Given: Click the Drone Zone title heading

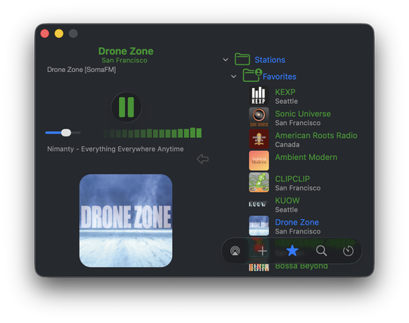Looking at the screenshot, I should (x=126, y=51).
